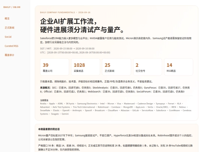This screenshot has height=152, width=203.
Task: Open 覆盖审计 in the sidebar
Action: tap(9, 55)
